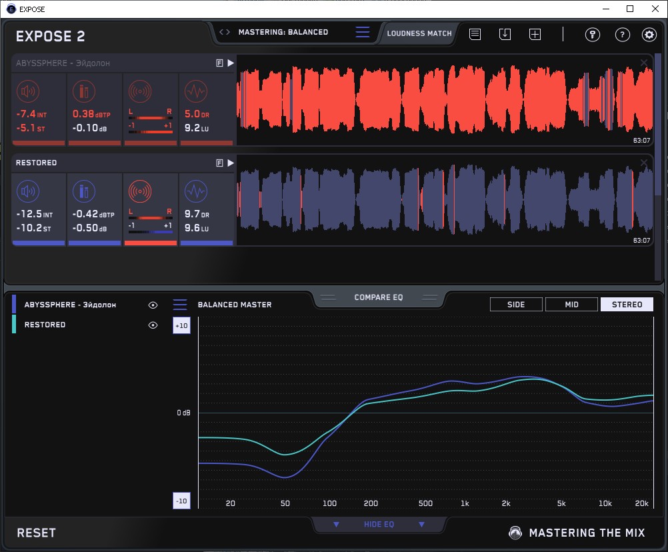Click the -0.42 dBTP true peak value
This screenshot has height=552, width=668.
click(93, 214)
